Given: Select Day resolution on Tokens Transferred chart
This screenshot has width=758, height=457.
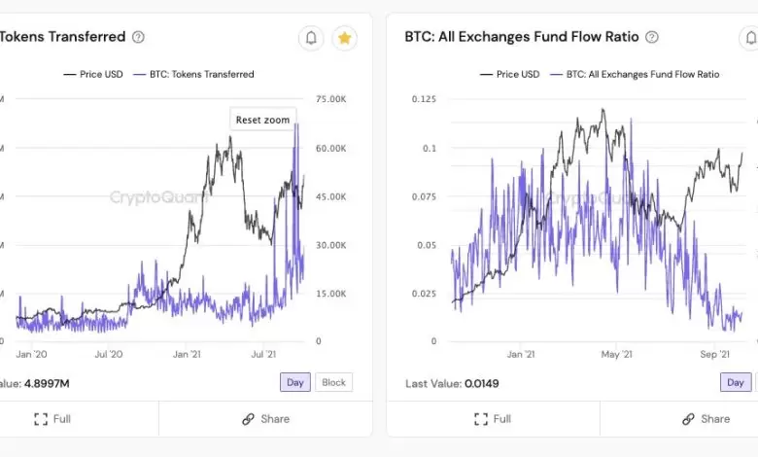Looking at the screenshot, I should click(295, 382).
